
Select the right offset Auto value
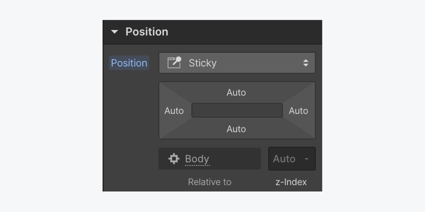point(298,111)
